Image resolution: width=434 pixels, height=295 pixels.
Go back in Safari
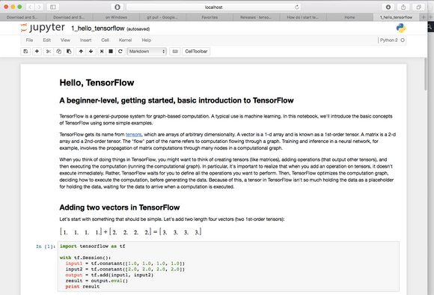(30, 7)
